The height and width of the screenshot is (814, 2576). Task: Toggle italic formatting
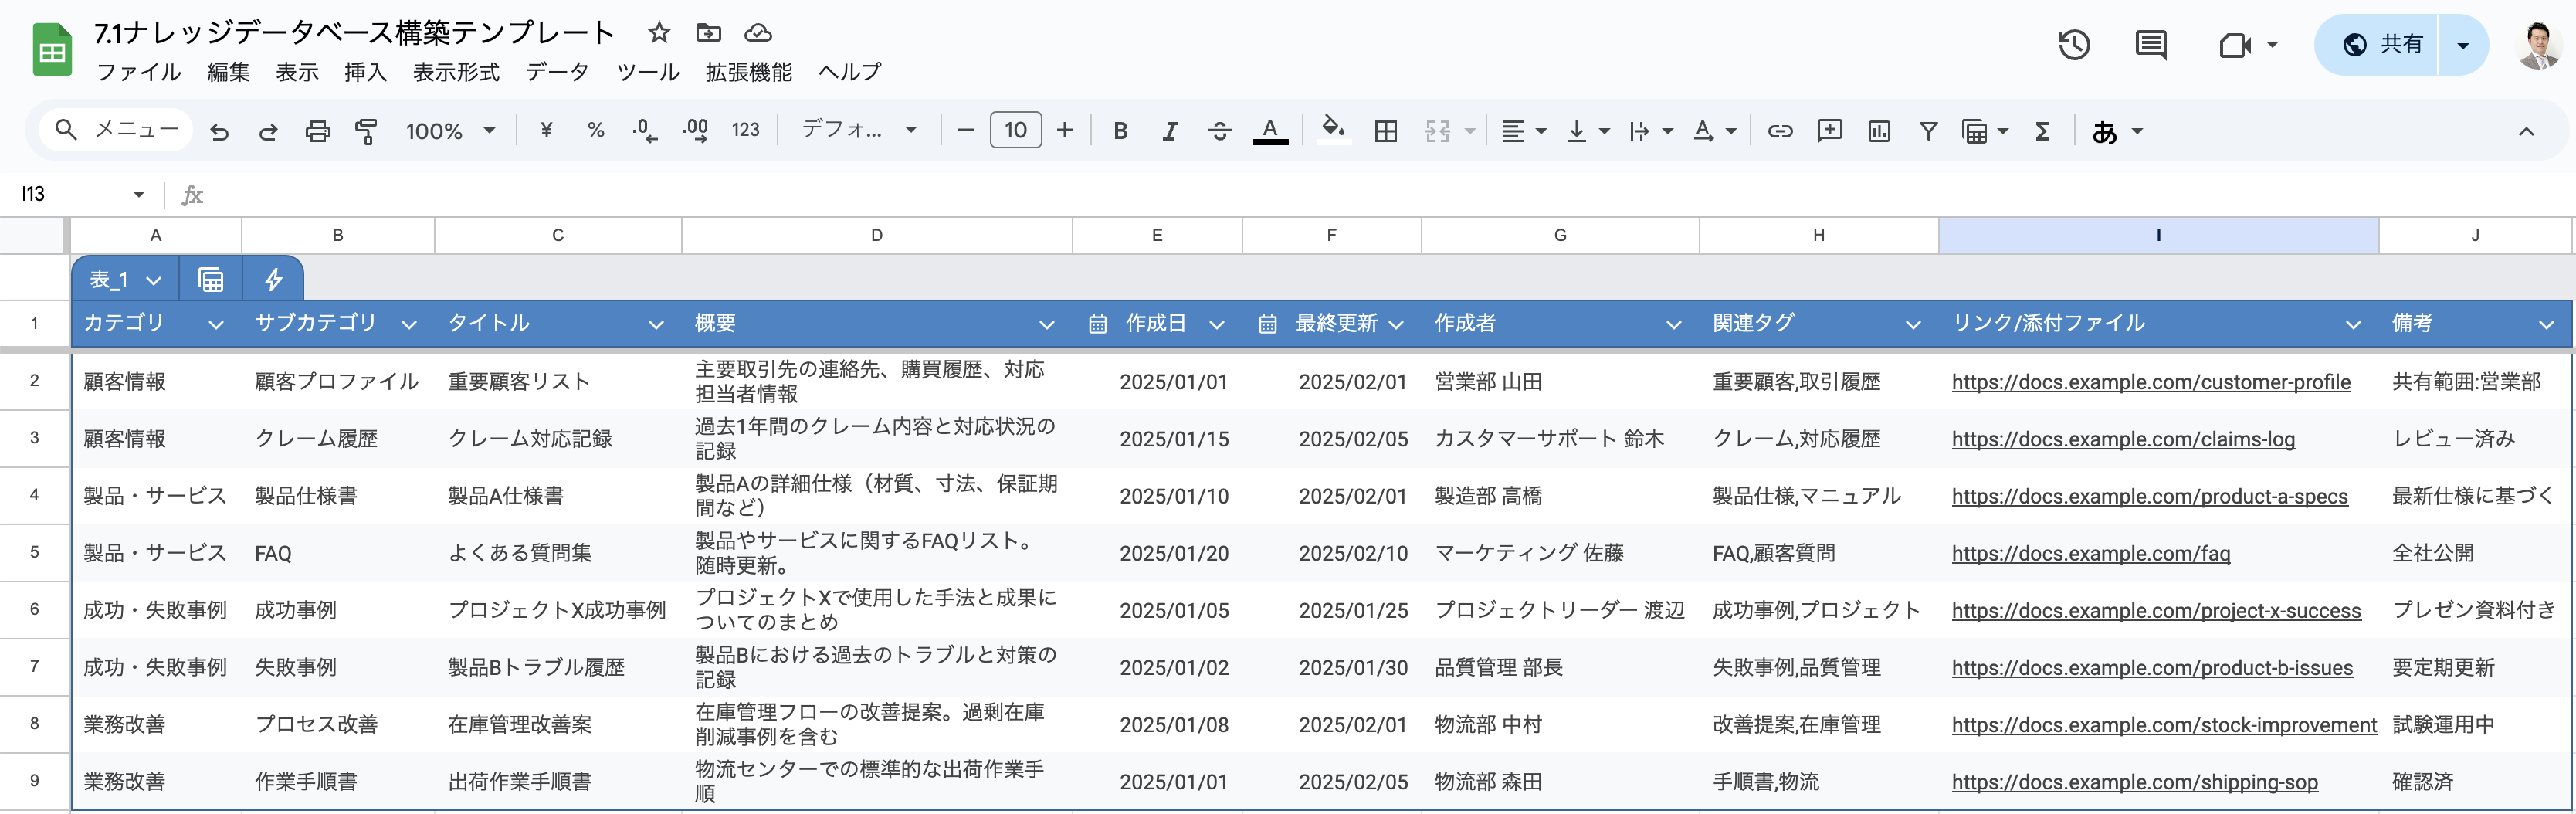coord(1170,130)
